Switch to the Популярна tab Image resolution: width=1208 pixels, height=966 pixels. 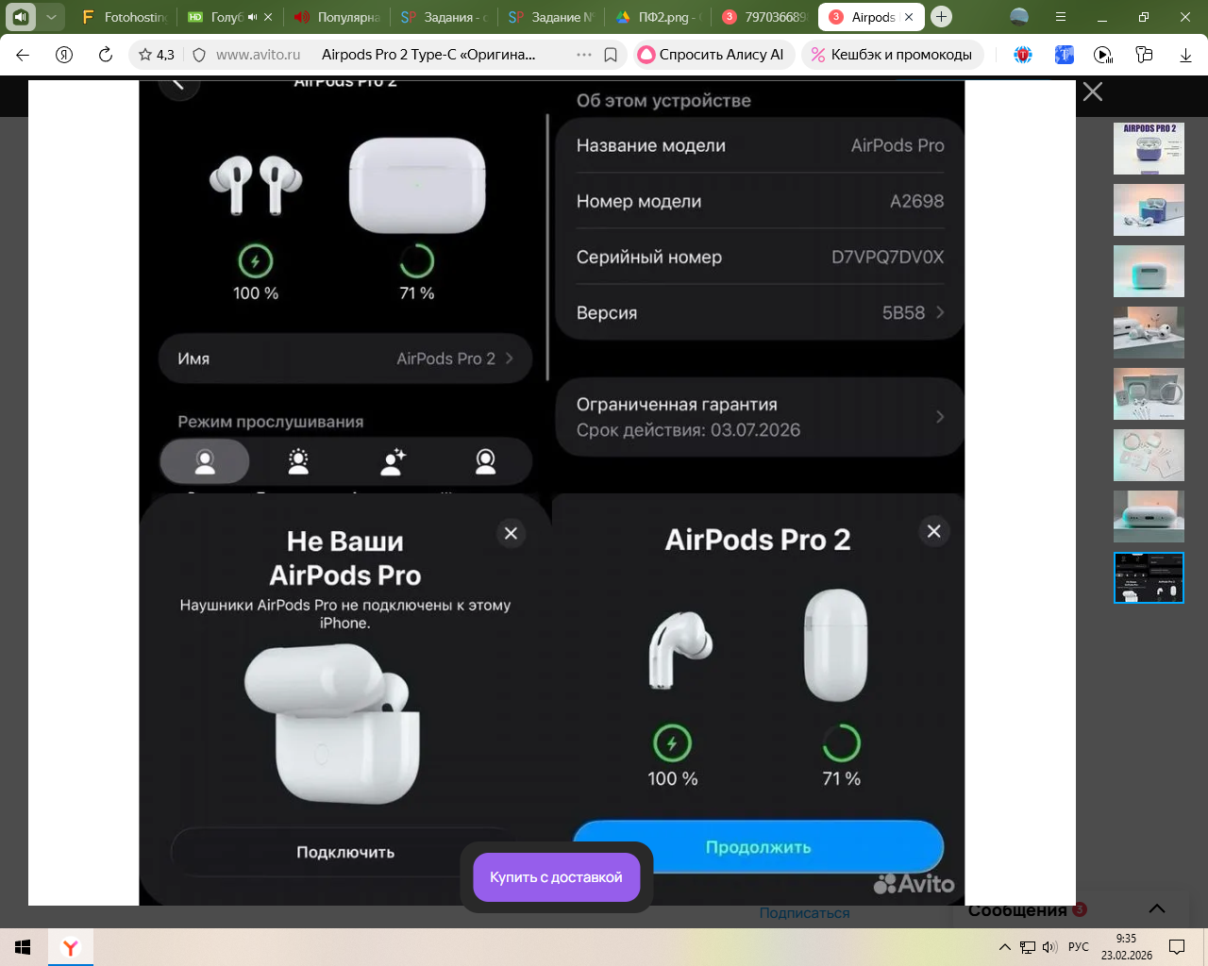[338, 17]
